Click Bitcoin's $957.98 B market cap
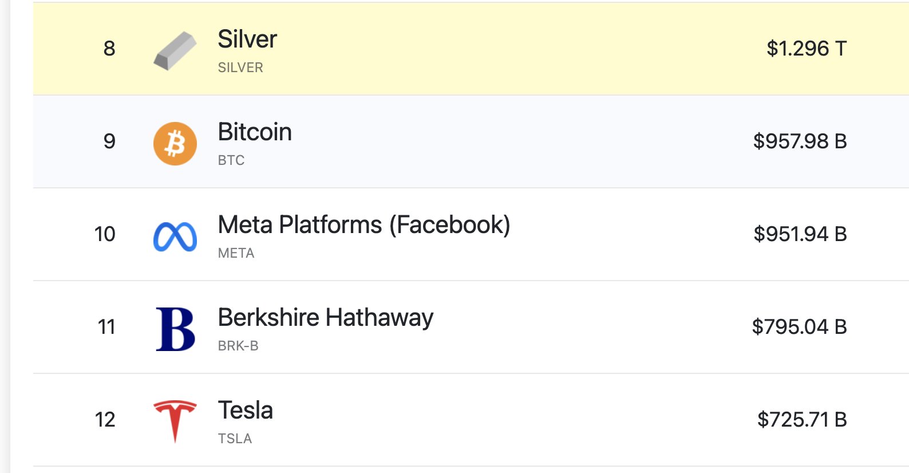This screenshot has width=909, height=473. 800,141
